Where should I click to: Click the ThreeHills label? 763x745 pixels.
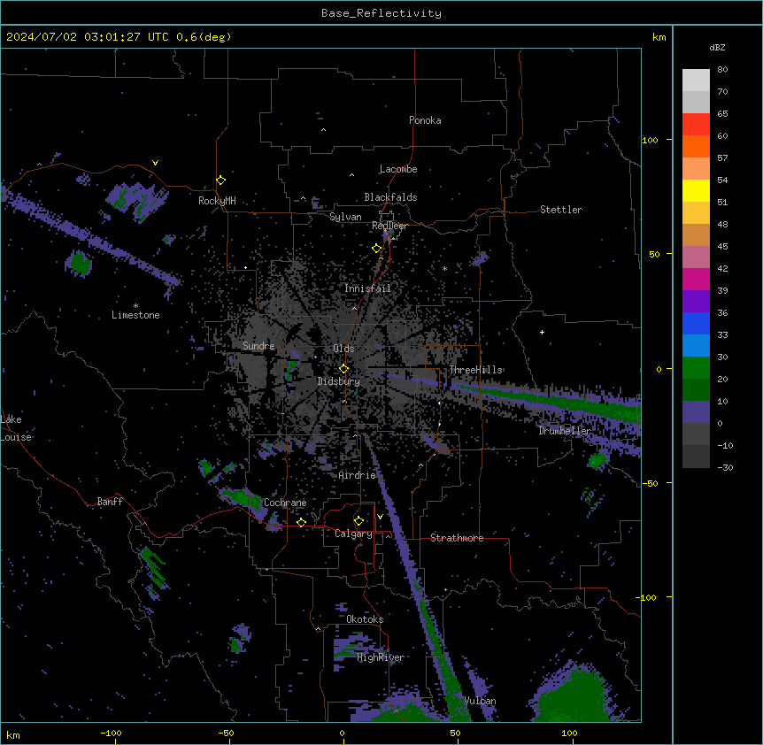tap(475, 370)
